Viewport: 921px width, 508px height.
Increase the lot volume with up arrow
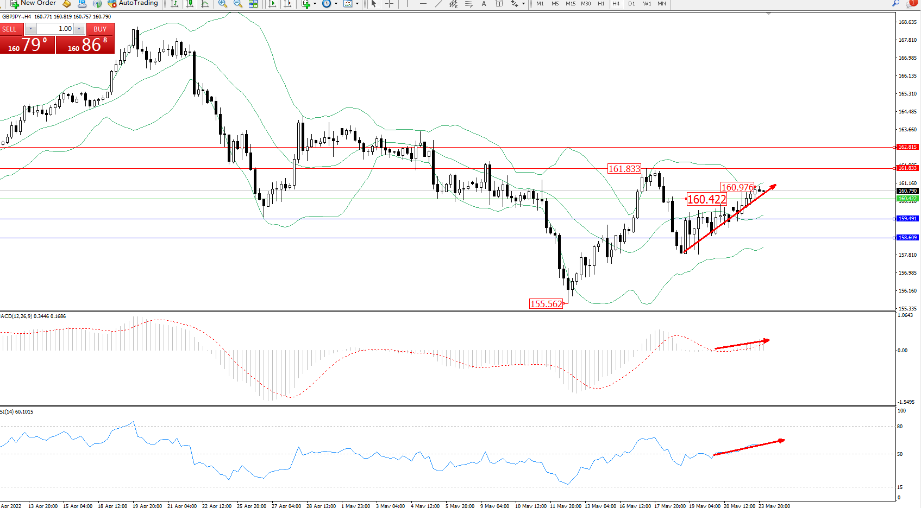(79, 29)
